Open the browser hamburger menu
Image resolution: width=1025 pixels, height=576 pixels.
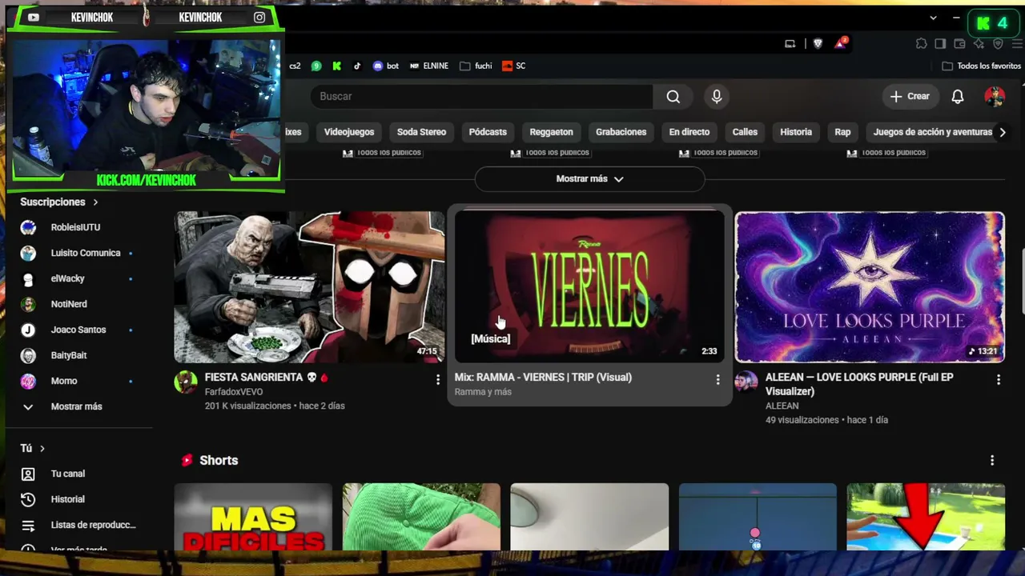click(1015, 43)
